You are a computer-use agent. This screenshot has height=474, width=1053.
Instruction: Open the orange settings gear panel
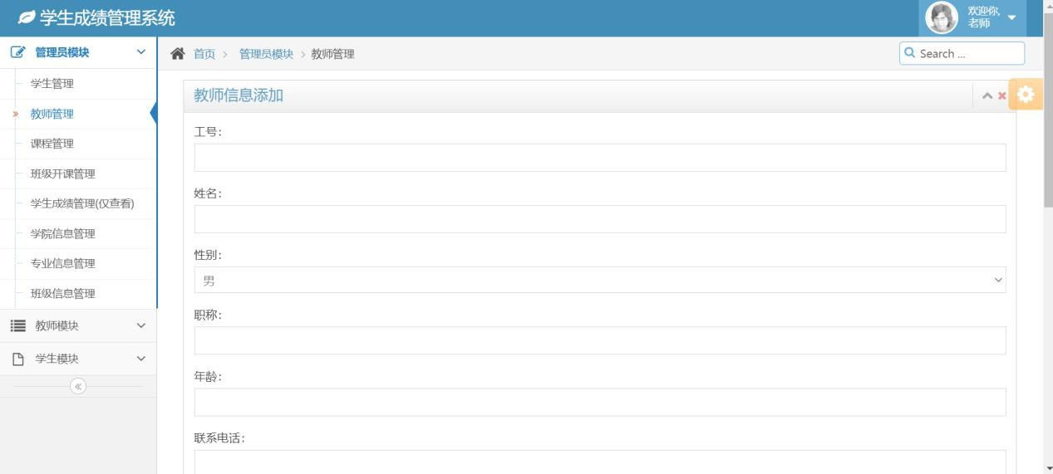[1026, 95]
